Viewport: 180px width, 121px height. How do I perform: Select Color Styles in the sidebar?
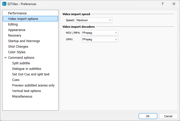[17, 52]
